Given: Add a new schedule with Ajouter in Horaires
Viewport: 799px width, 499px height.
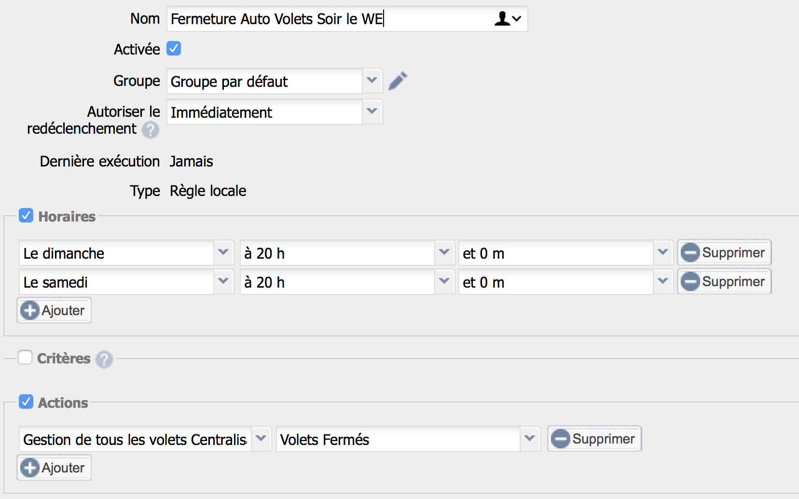Looking at the screenshot, I should pyautogui.click(x=54, y=310).
